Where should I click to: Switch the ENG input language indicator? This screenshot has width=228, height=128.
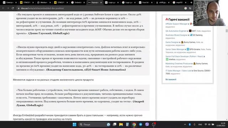coord(200,124)
